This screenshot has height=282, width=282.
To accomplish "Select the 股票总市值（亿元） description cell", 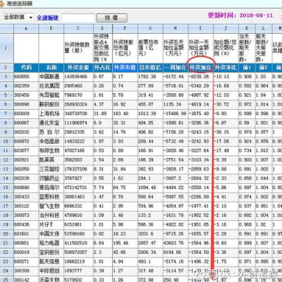I will pyautogui.click(x=150, y=48).
